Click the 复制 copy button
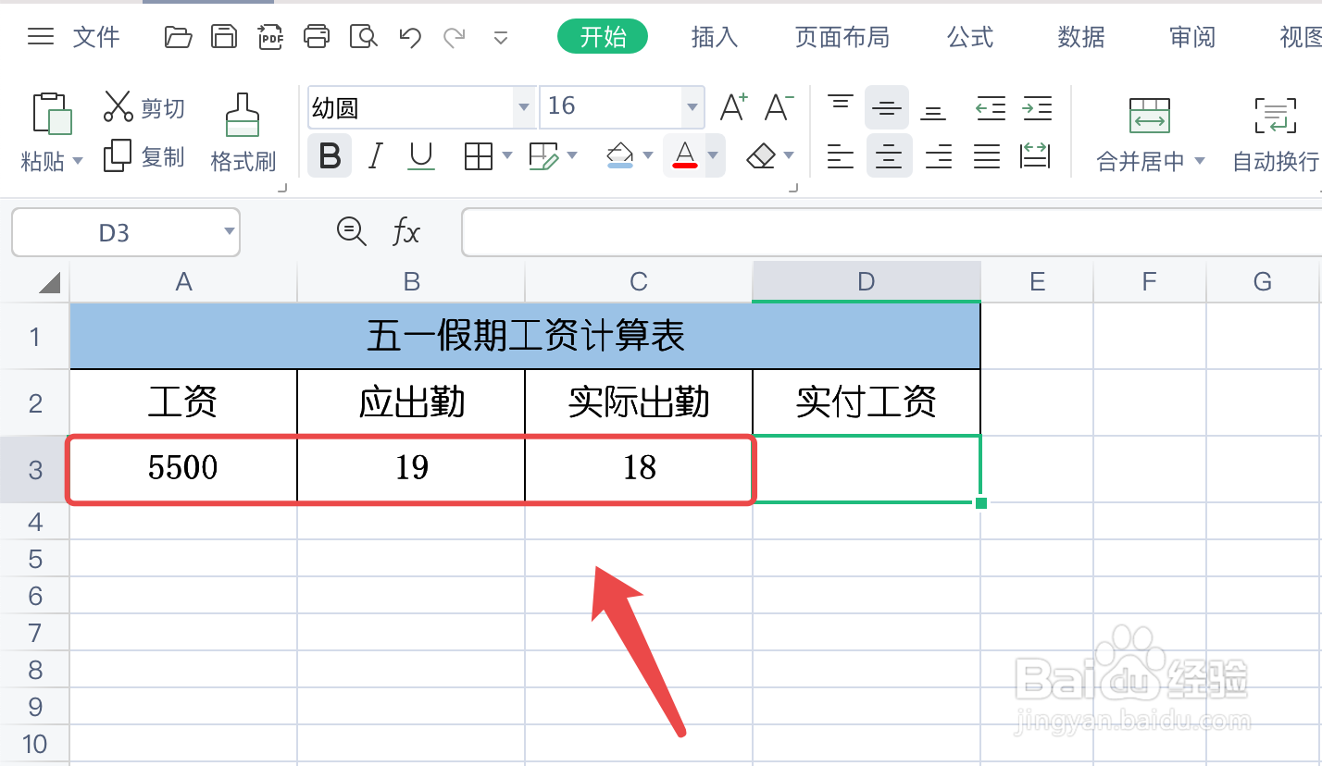This screenshot has width=1322, height=766. pyautogui.click(x=143, y=155)
